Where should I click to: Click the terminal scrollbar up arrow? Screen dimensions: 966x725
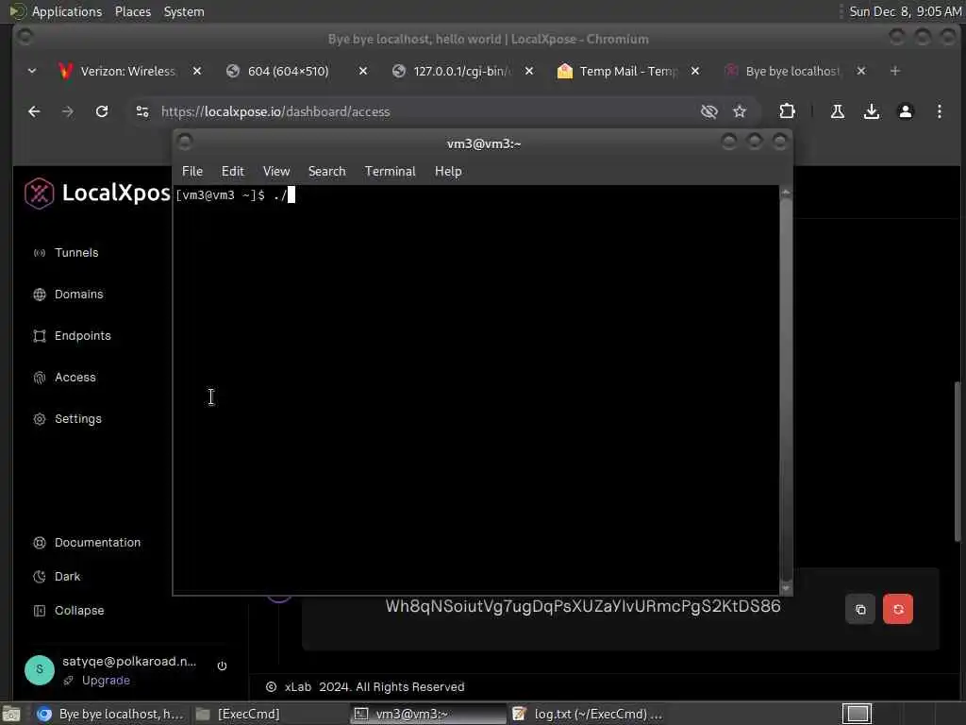(786, 193)
